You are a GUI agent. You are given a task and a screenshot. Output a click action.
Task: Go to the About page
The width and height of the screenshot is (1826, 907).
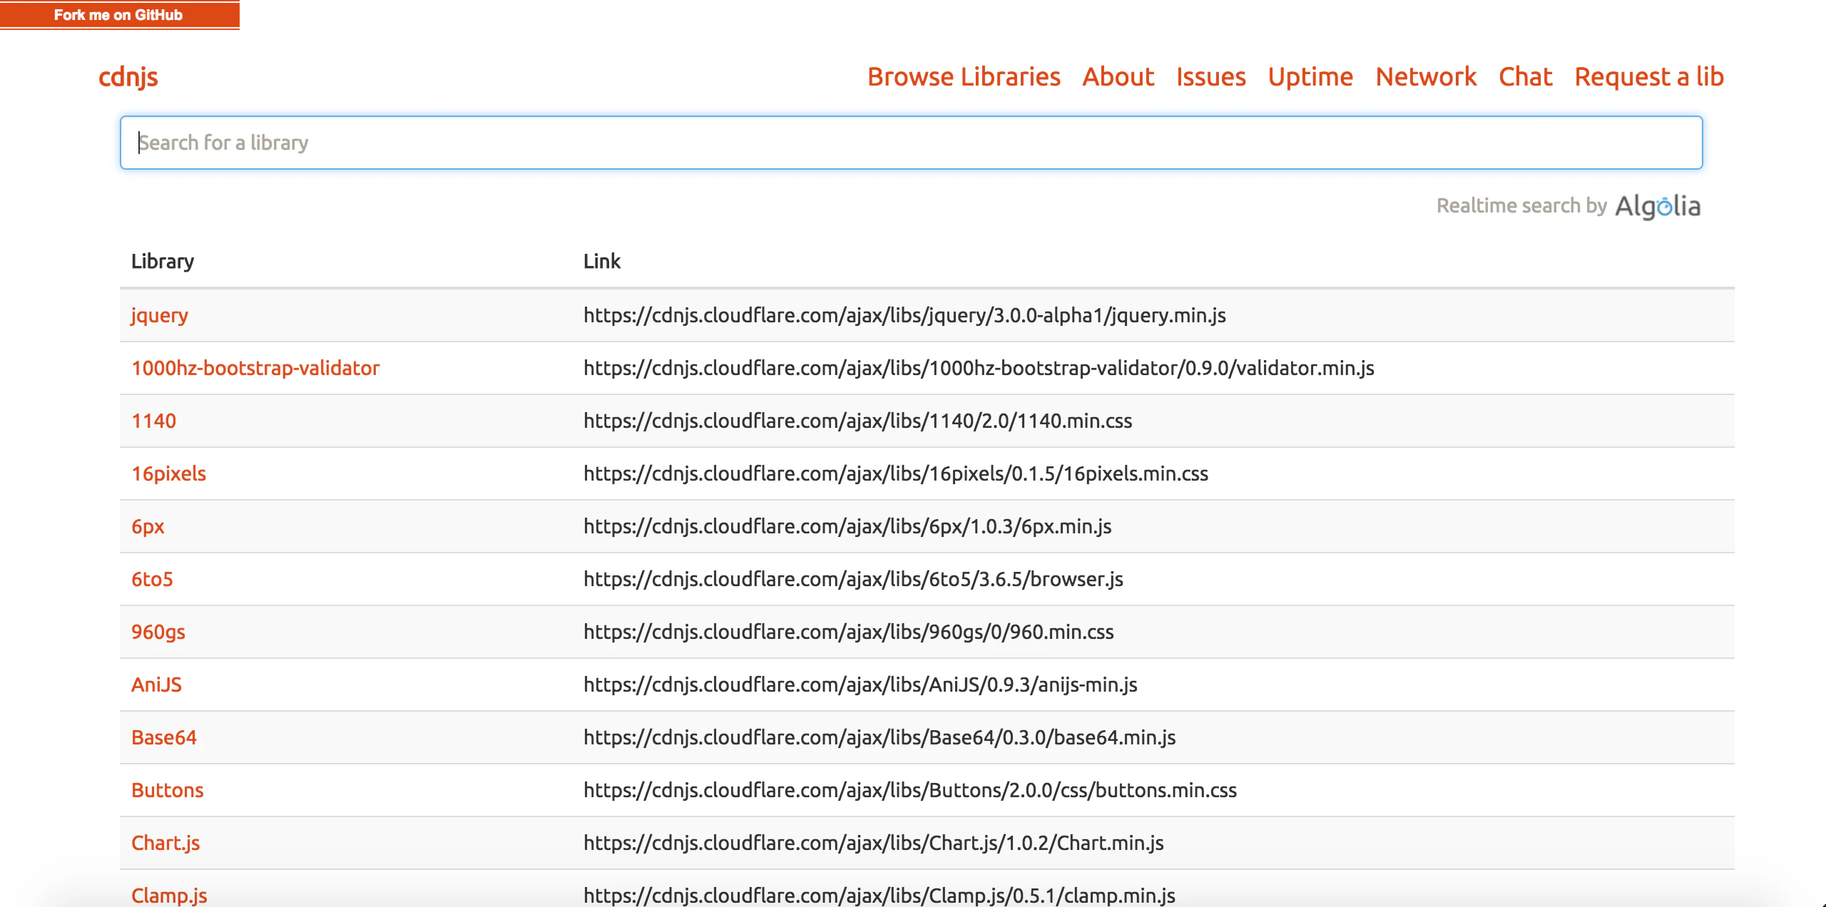pyautogui.click(x=1118, y=77)
